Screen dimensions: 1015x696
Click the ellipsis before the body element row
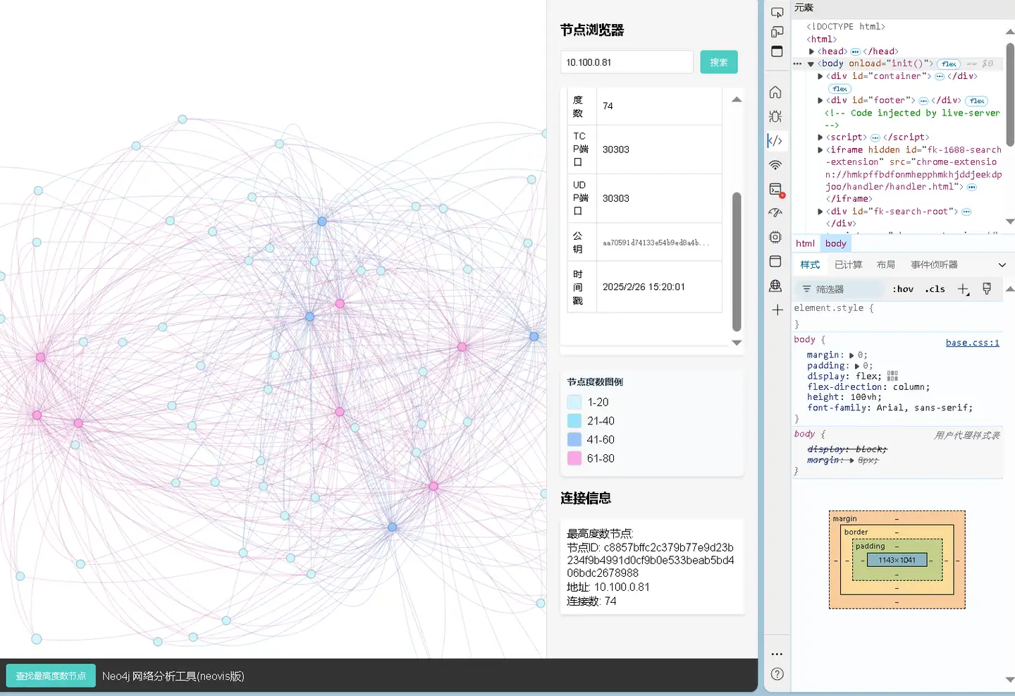(797, 63)
